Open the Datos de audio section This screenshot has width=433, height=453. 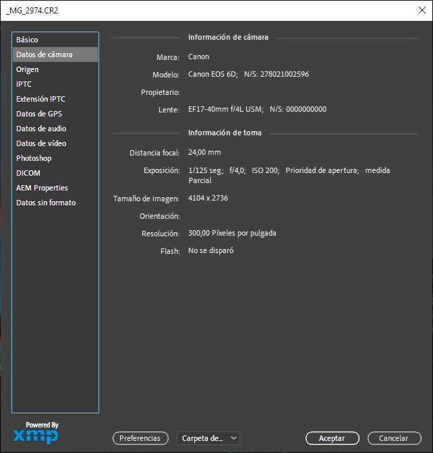pos(55,129)
